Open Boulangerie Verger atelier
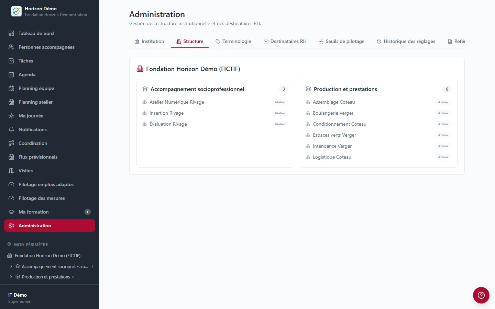This screenshot has height=309, width=495. coord(378,113)
